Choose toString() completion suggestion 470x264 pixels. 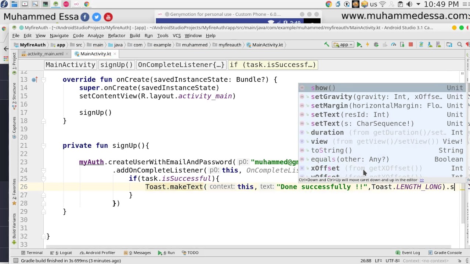382,150
